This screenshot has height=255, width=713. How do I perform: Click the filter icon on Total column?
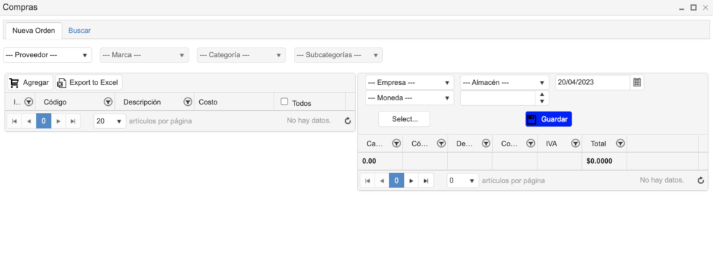point(620,144)
